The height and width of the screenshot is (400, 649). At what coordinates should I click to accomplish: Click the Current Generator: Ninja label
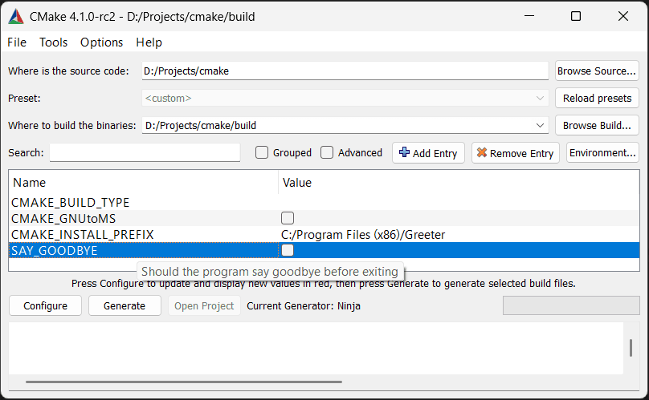pyautogui.click(x=304, y=305)
